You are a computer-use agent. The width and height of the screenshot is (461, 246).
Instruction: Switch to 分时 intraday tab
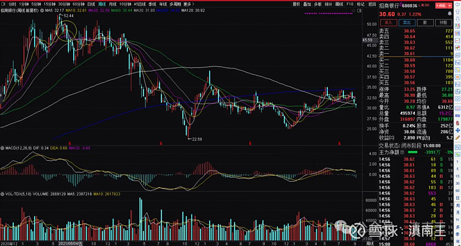[x=12, y=5]
